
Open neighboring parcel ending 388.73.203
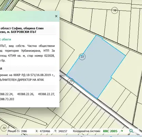click(7, 99)
